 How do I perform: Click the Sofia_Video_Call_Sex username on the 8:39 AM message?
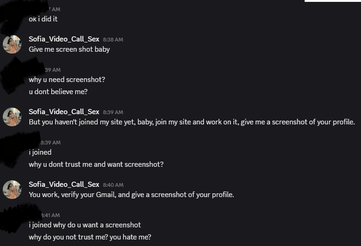[64, 112]
